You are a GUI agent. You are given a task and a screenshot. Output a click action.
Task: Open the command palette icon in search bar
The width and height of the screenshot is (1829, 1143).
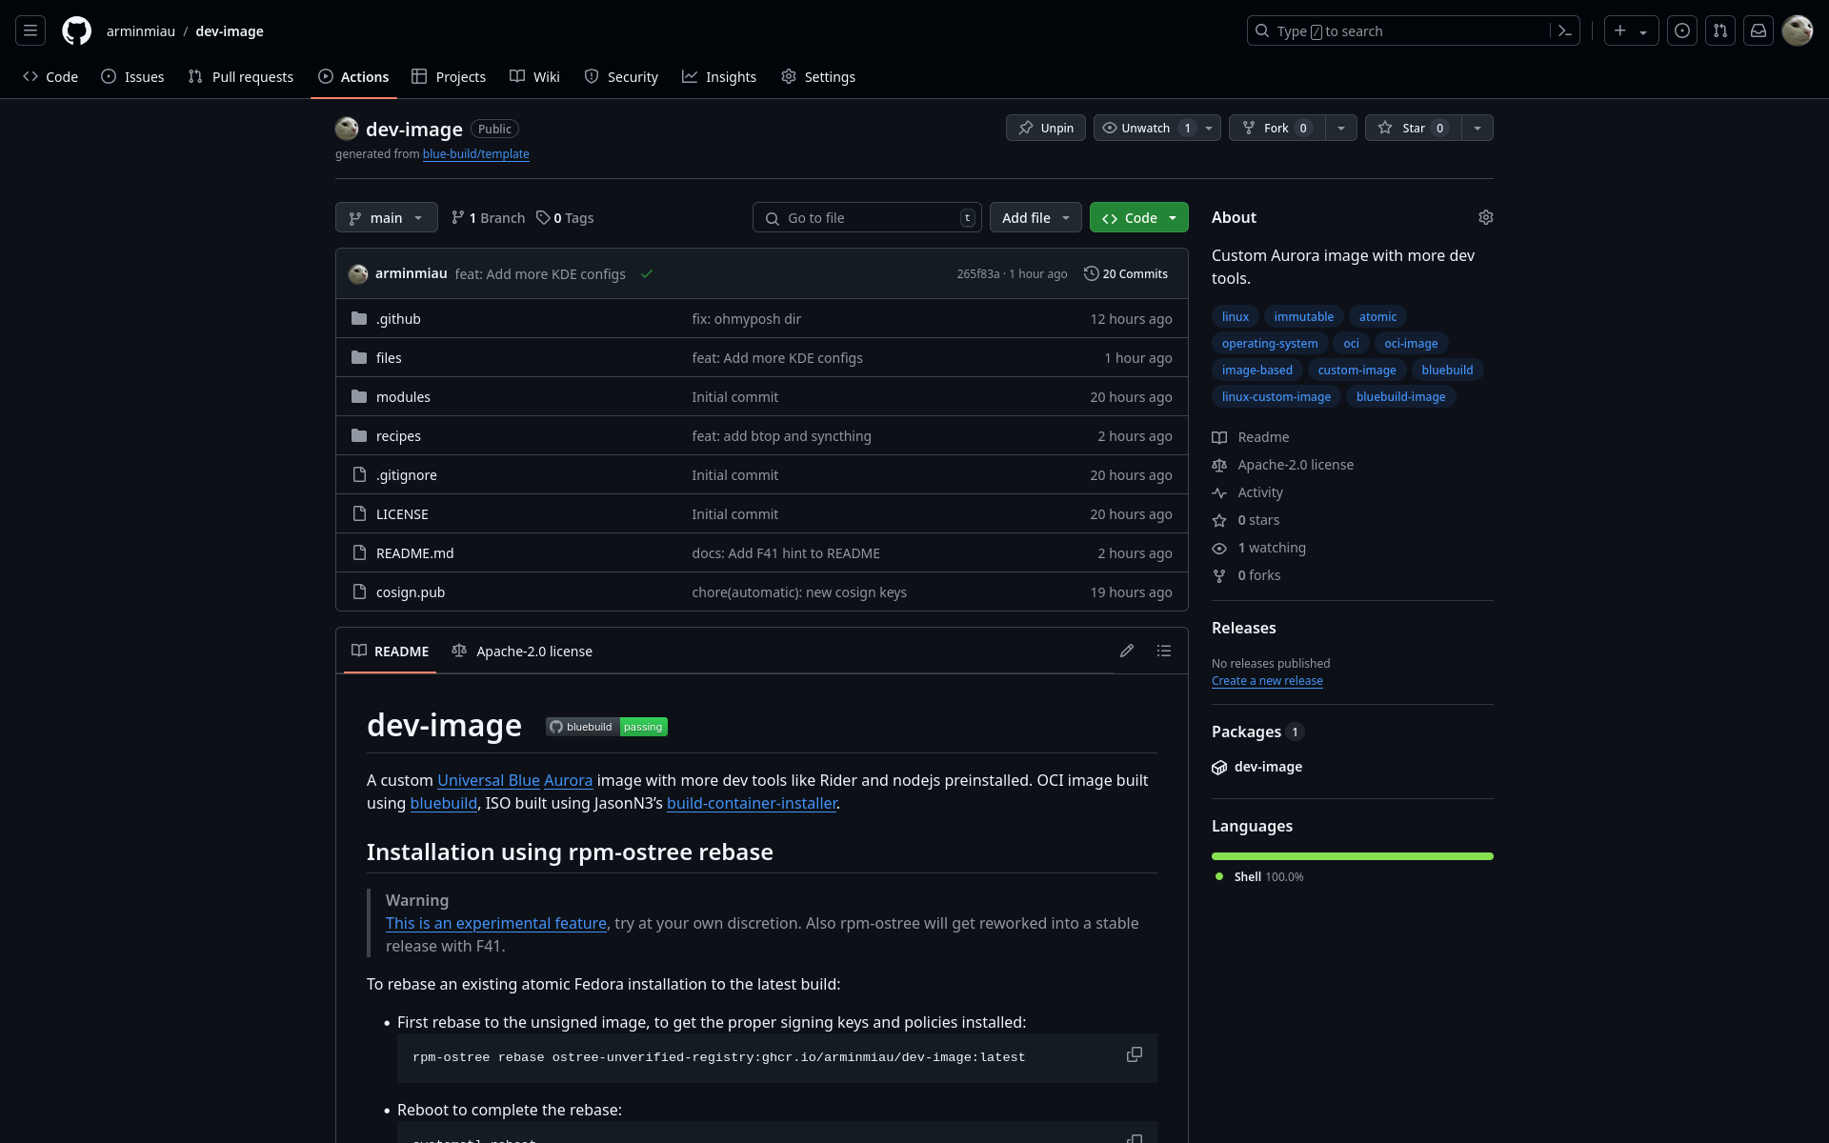click(1564, 30)
